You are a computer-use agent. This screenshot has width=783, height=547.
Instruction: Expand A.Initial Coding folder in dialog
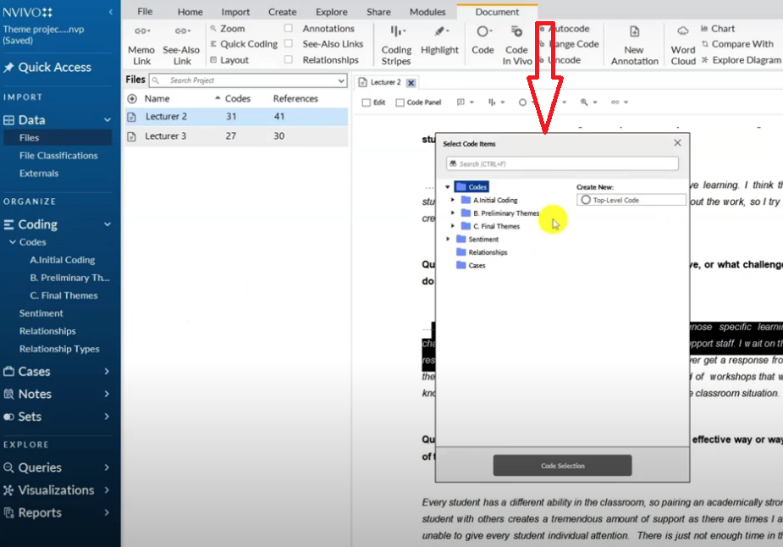453,200
